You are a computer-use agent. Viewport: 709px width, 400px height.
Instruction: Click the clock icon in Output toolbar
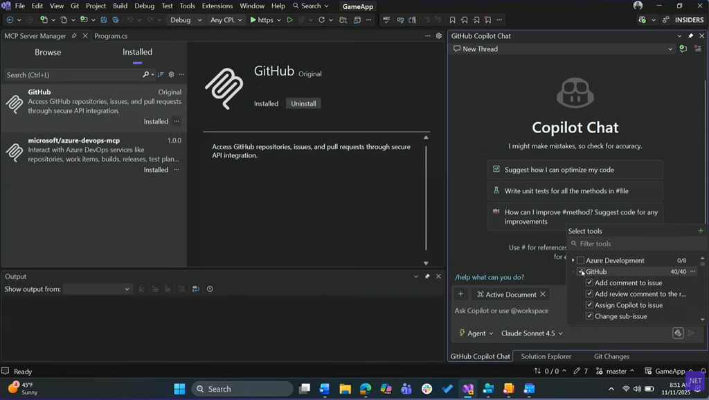210,289
